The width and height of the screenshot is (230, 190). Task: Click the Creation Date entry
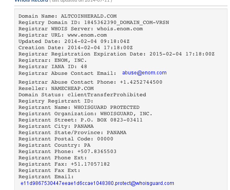coord(76,47)
